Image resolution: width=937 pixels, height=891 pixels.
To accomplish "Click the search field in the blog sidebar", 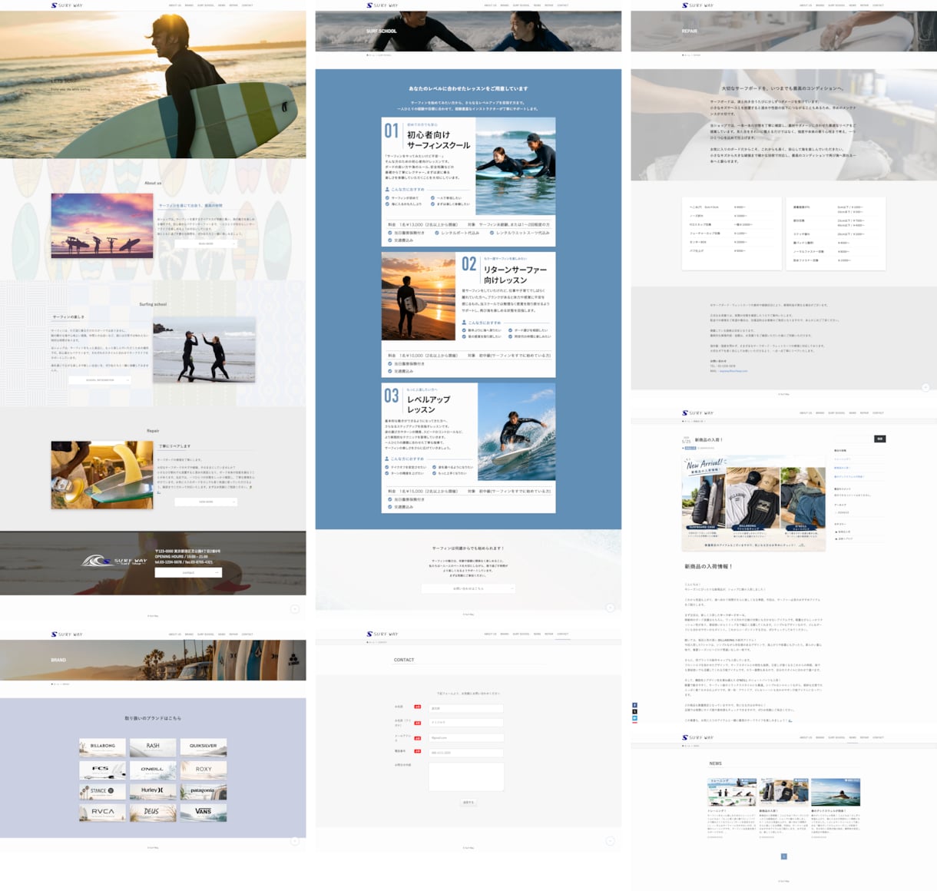I will pos(853,439).
